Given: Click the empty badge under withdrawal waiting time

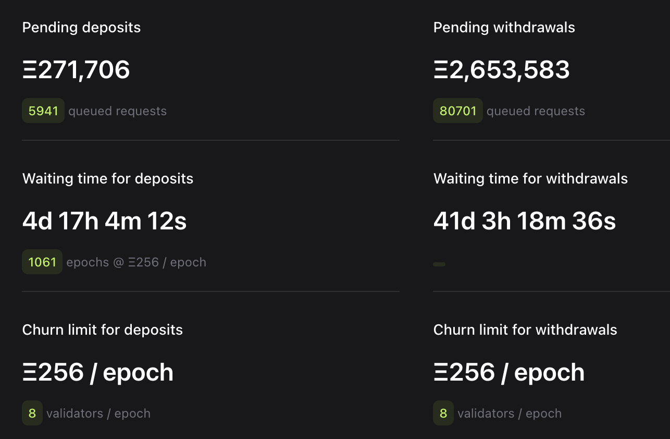Looking at the screenshot, I should (x=439, y=264).
